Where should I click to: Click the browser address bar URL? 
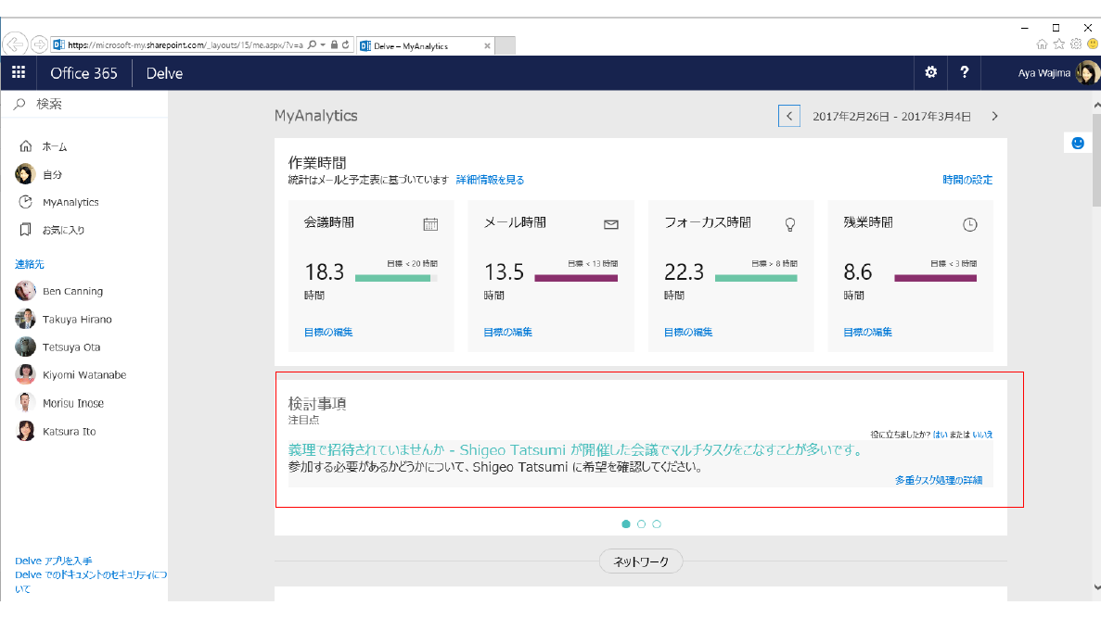tap(186, 44)
